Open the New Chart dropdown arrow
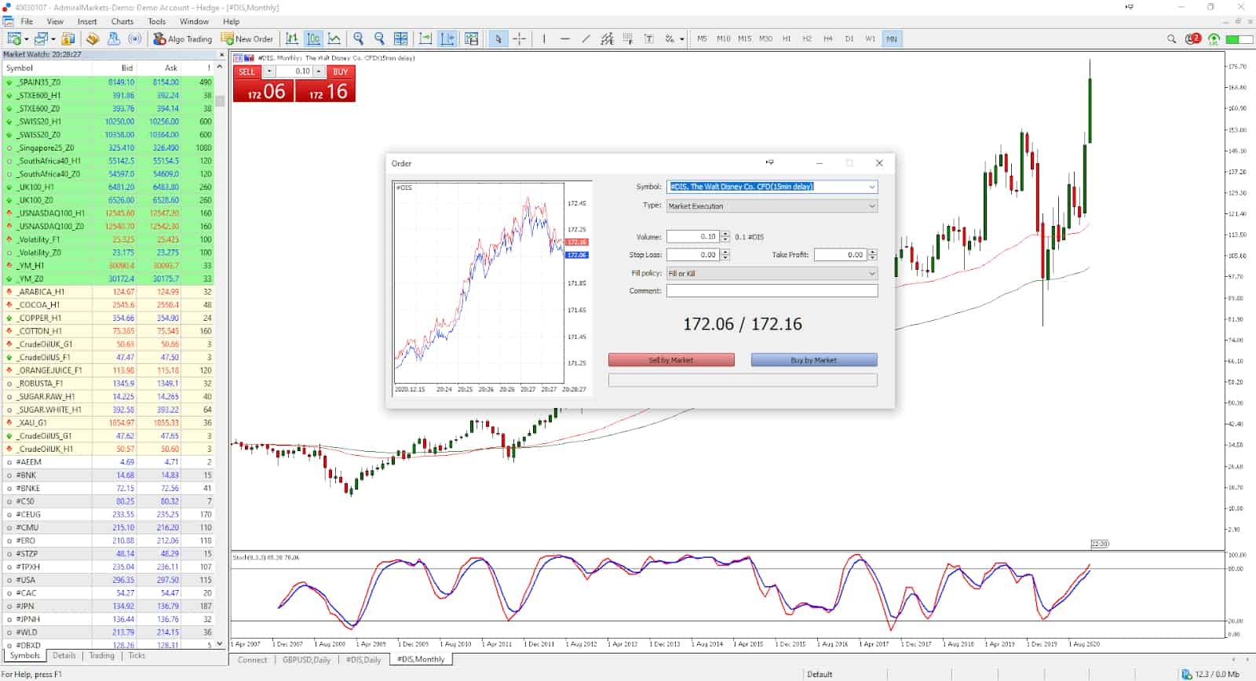 click(26, 38)
